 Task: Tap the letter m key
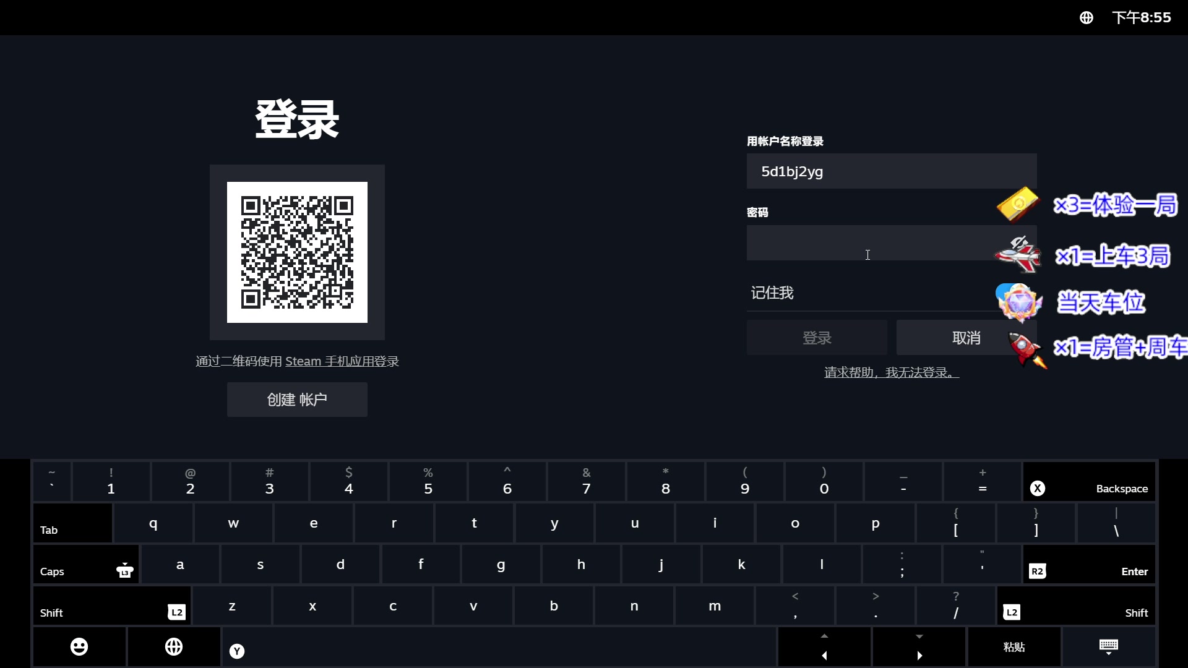click(715, 606)
